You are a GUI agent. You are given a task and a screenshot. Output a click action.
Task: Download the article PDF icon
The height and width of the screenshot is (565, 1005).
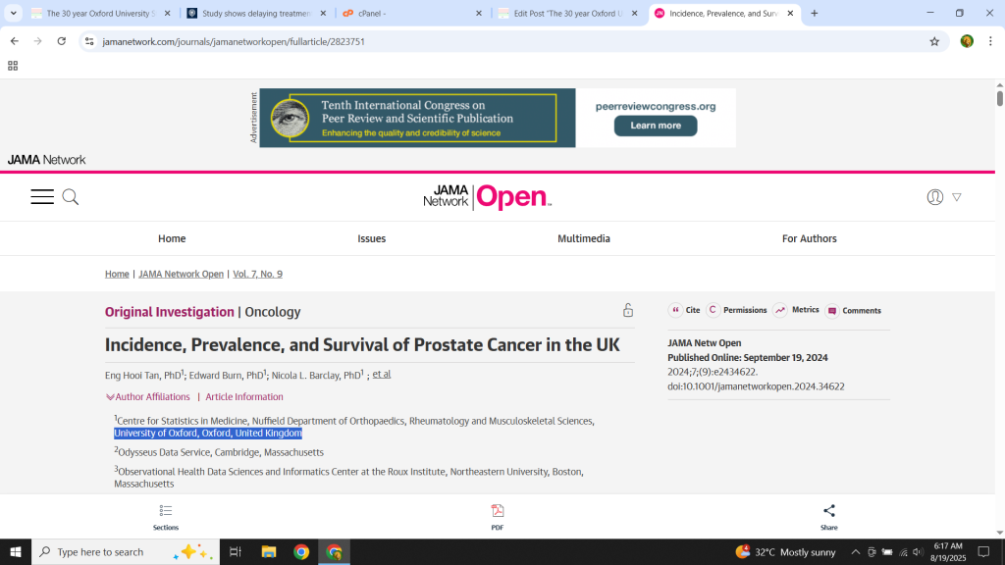pyautogui.click(x=498, y=511)
